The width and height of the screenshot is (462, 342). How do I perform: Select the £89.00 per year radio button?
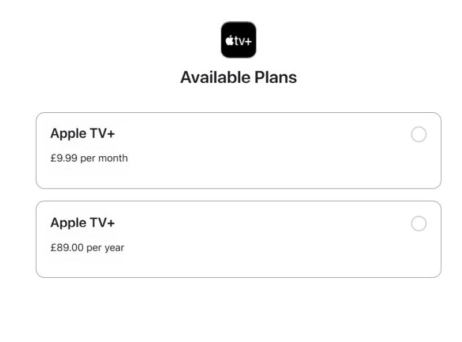click(x=419, y=224)
